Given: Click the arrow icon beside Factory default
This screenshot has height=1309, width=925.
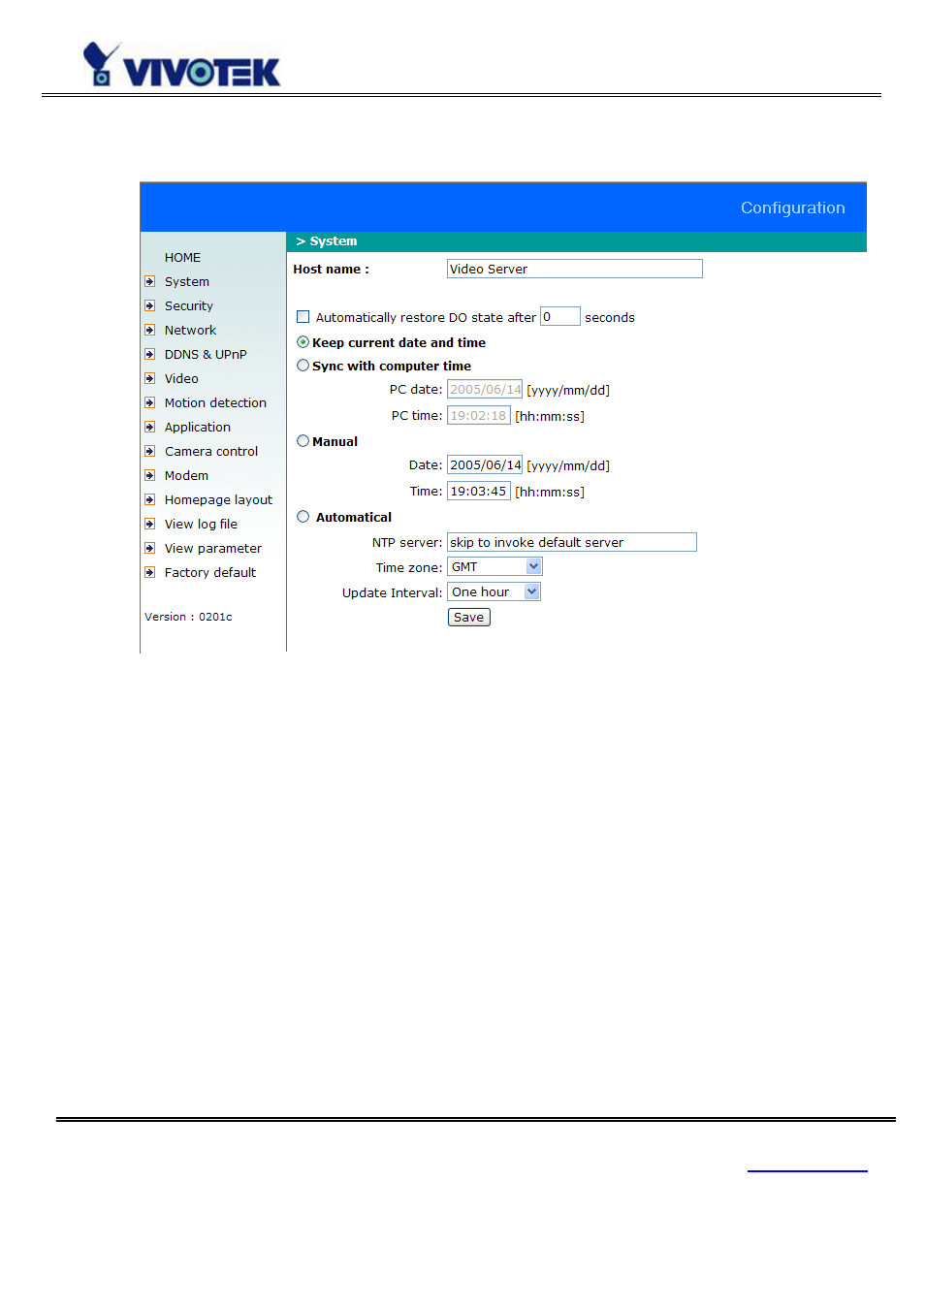Looking at the screenshot, I should (x=150, y=573).
